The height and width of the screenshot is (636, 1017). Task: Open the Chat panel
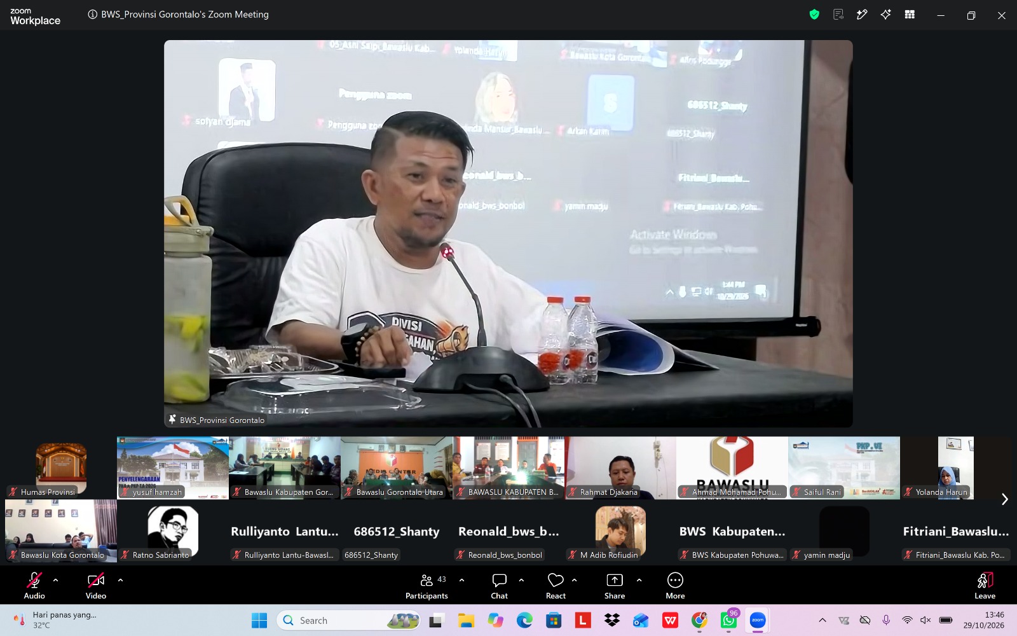(500, 585)
